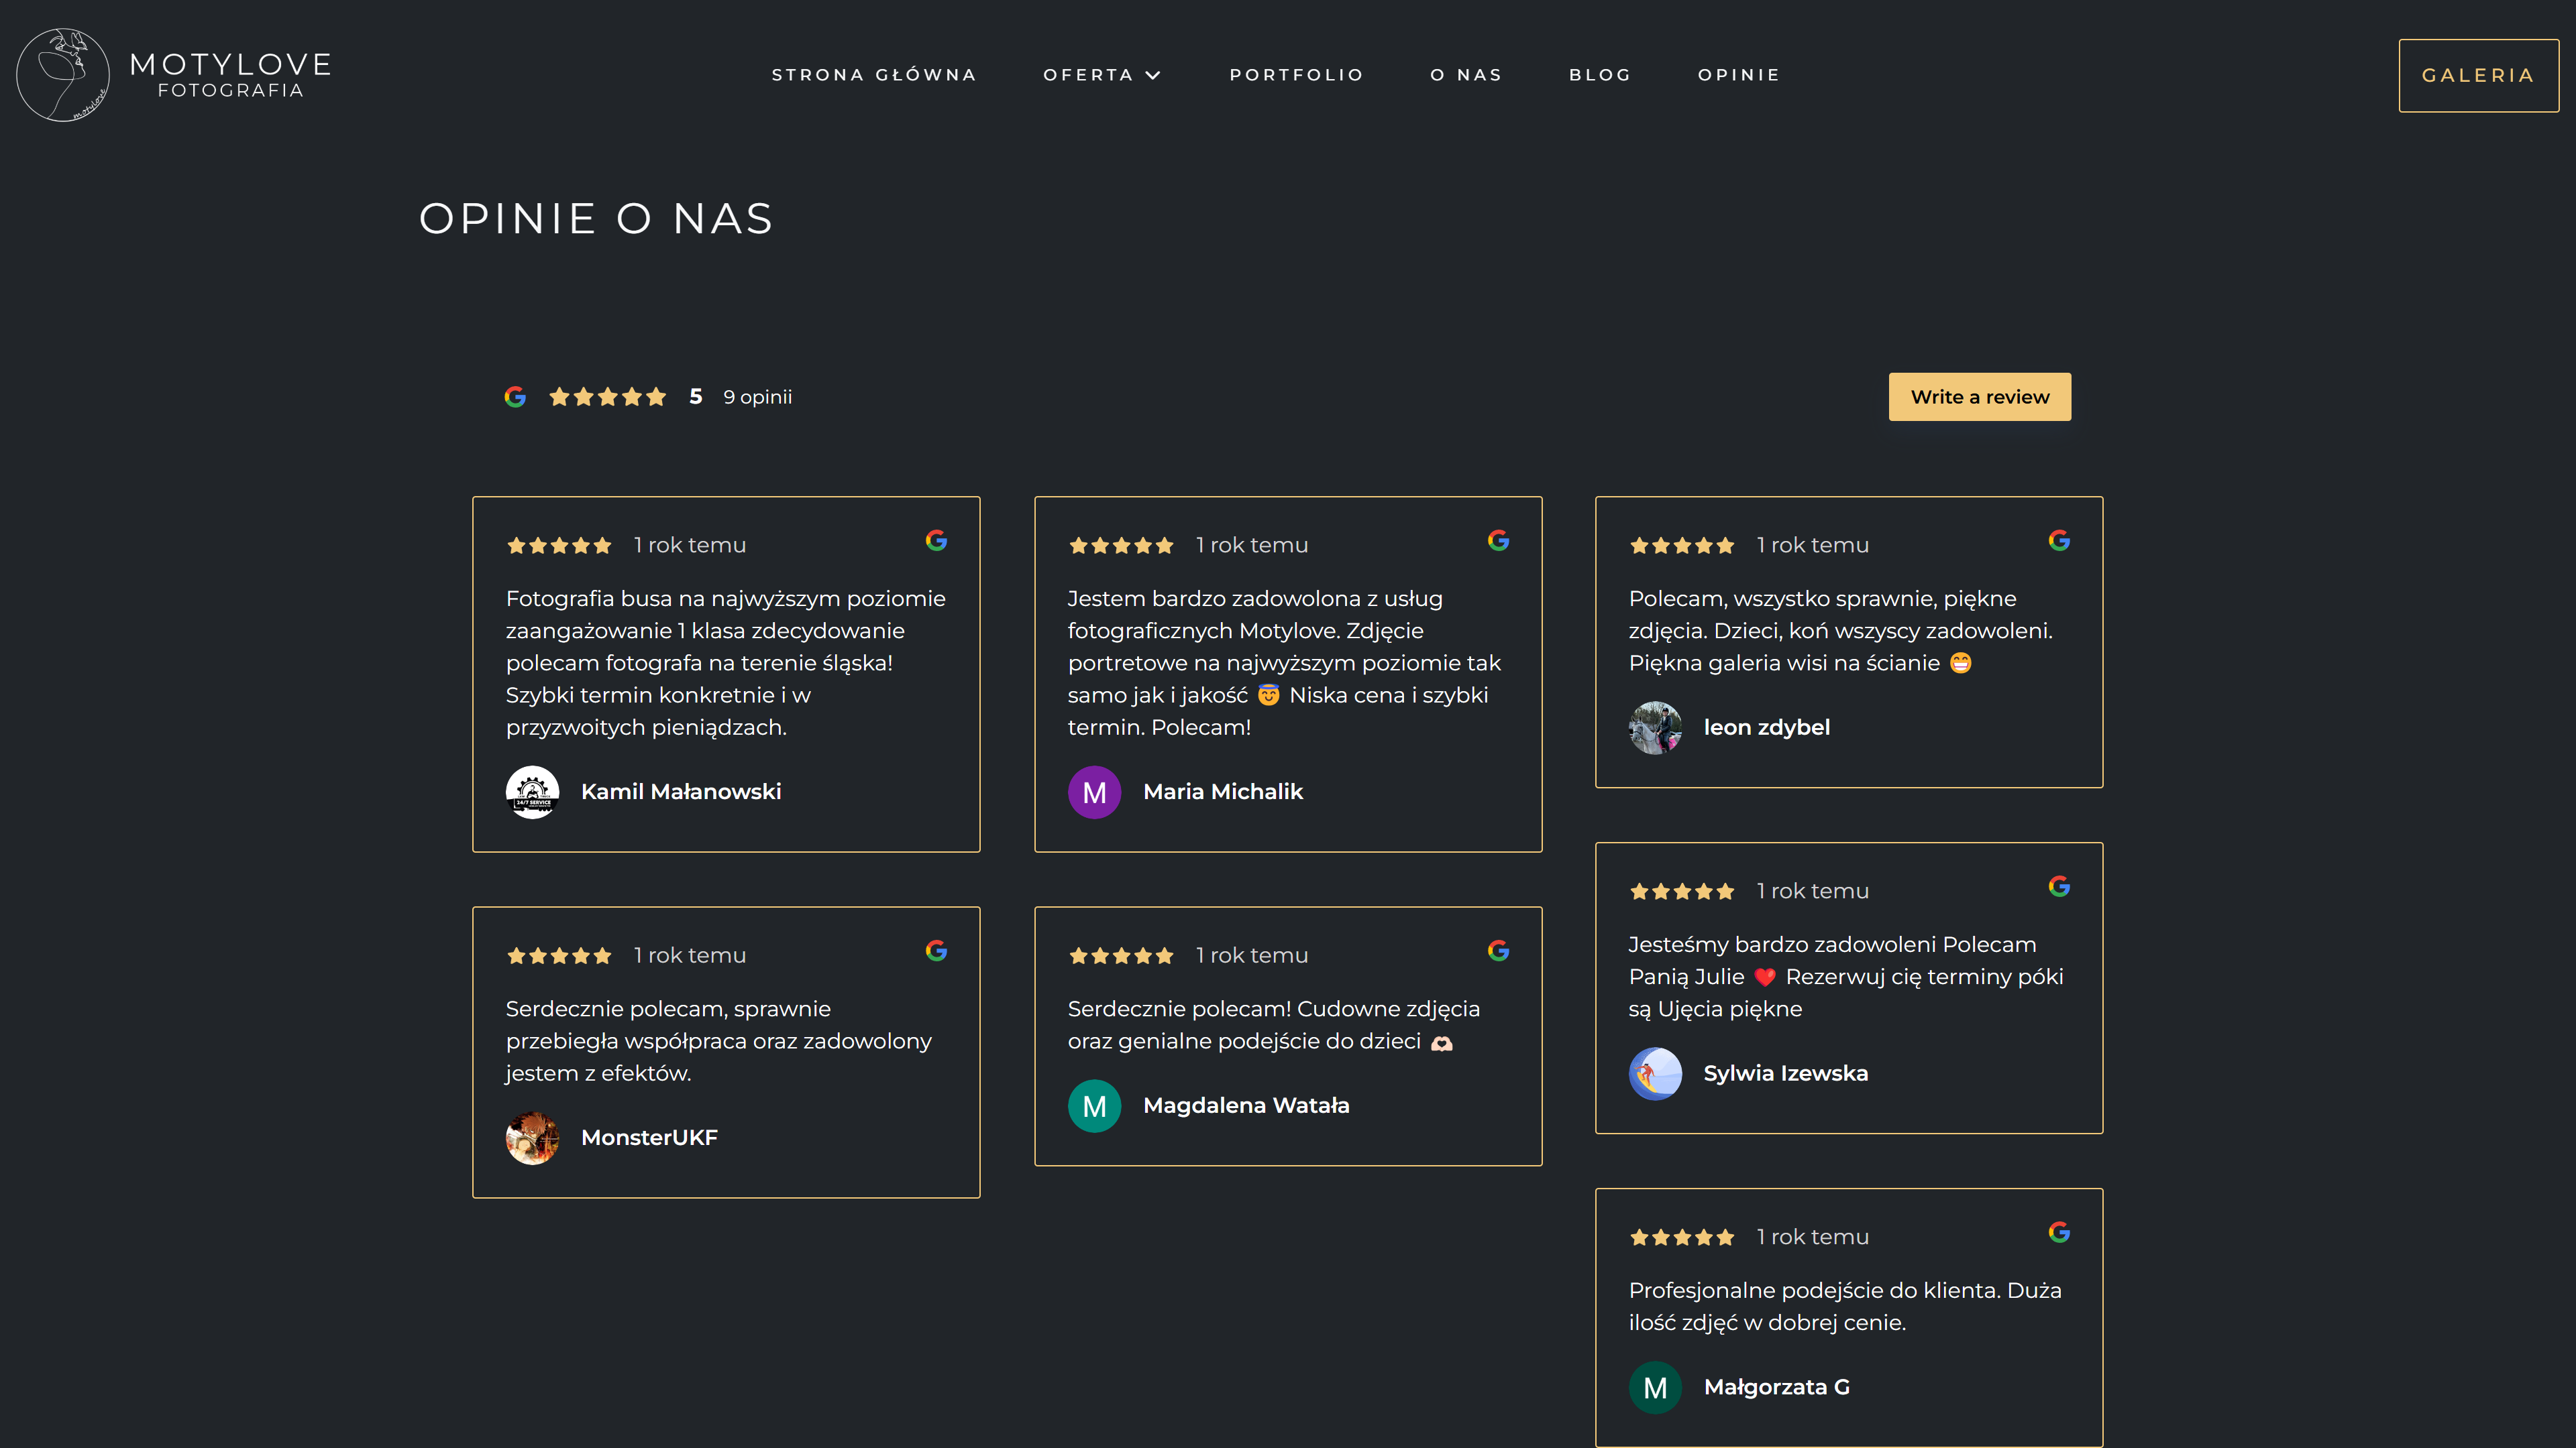
Task: Go to the Portfolio page
Action: tap(1296, 75)
